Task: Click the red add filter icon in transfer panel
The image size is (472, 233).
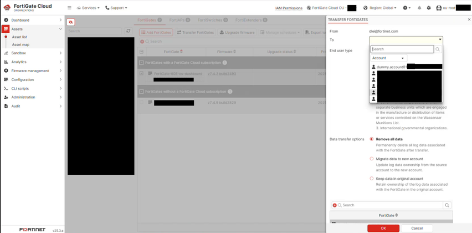Action: click(335, 205)
